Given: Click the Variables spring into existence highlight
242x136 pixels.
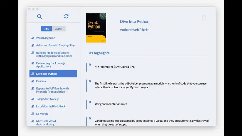Looking at the screenshot, I should (x=152, y=122).
